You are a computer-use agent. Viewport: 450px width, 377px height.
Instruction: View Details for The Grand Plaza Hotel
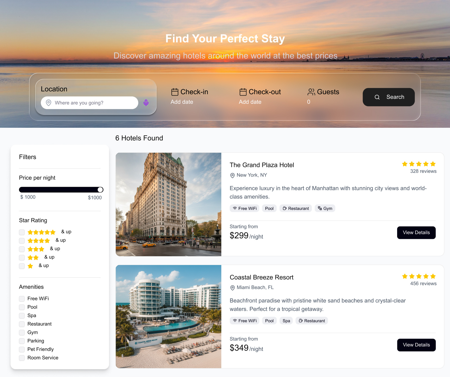(416, 233)
